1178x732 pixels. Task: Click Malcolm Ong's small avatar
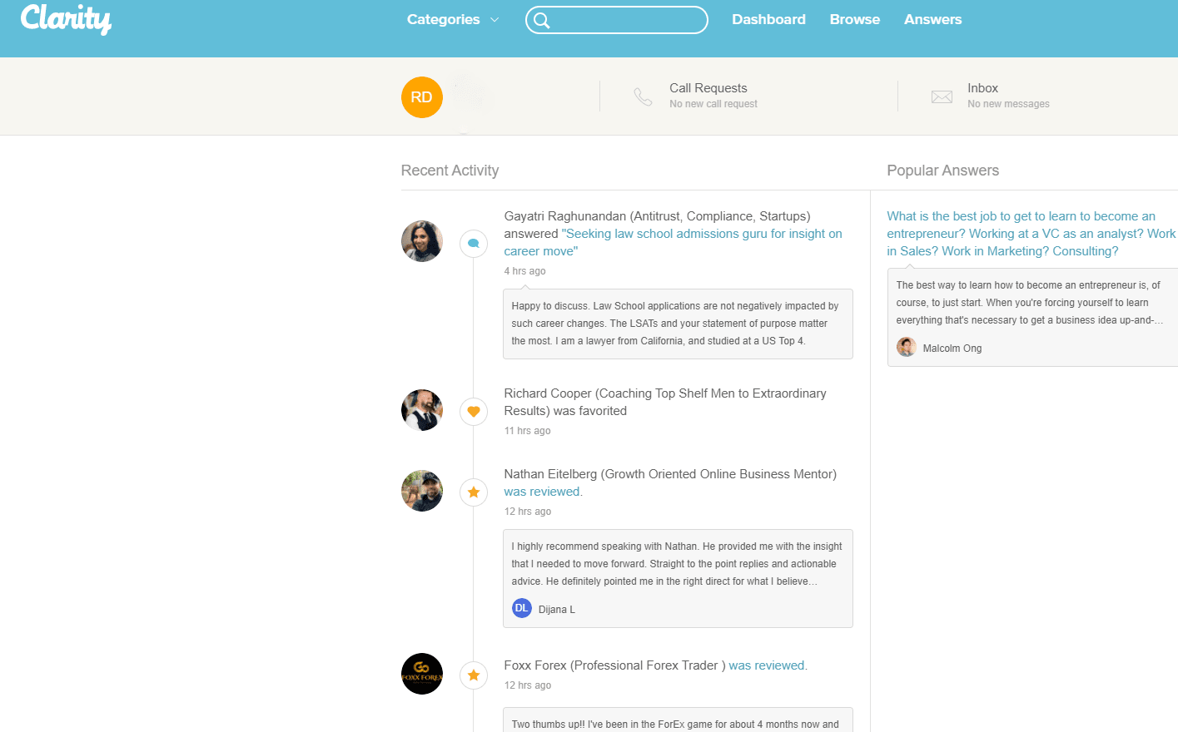pos(907,347)
